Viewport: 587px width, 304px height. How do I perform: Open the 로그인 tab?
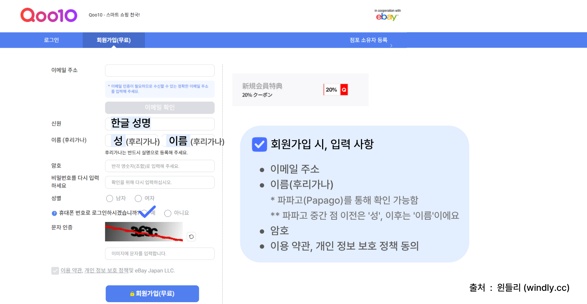click(x=51, y=40)
